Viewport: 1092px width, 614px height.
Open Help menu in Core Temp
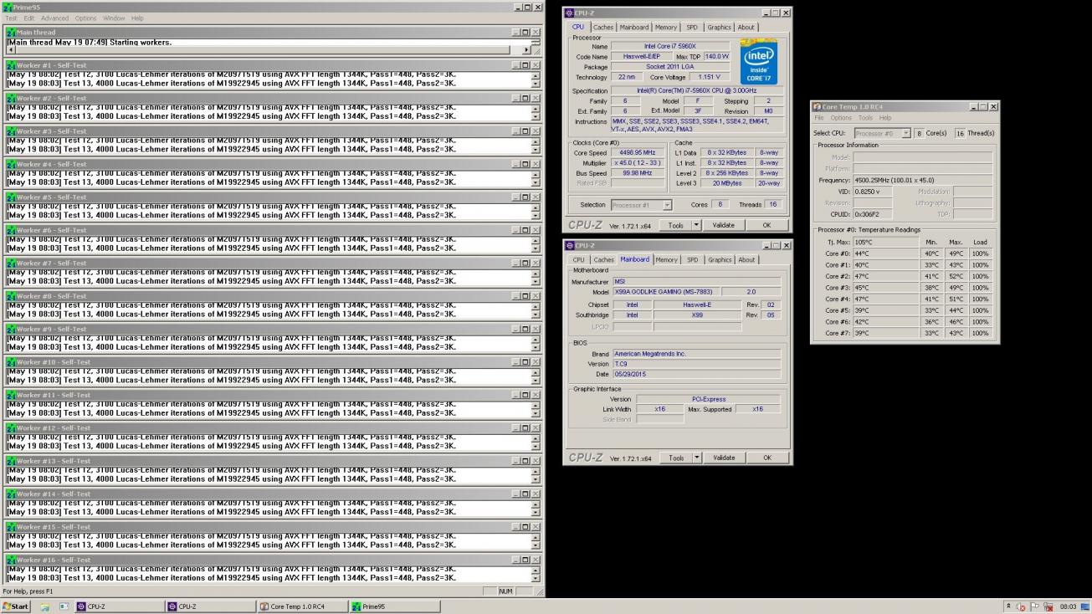click(x=884, y=118)
